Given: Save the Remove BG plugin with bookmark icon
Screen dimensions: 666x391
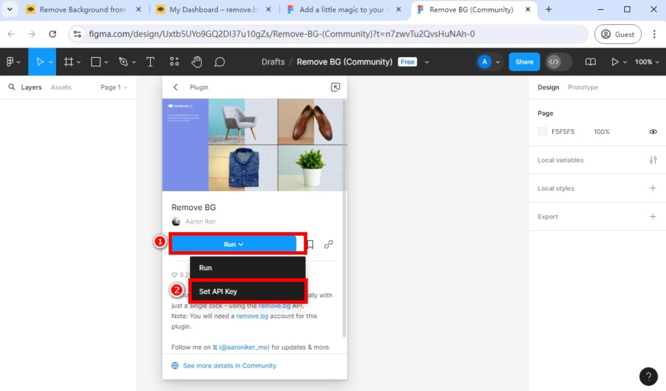Looking at the screenshot, I should [x=310, y=244].
